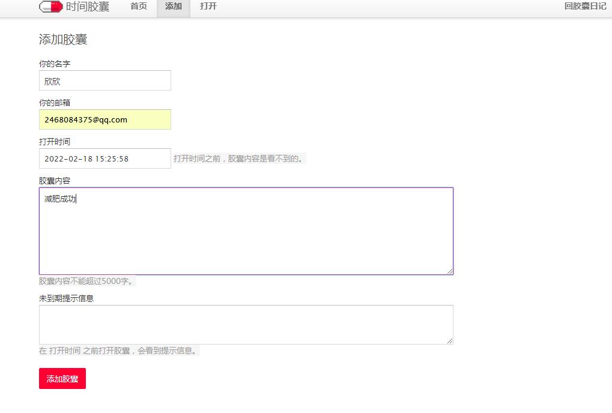612x413 pixels.
Task: Go to the 首页 navigation tab
Action: pos(139,7)
